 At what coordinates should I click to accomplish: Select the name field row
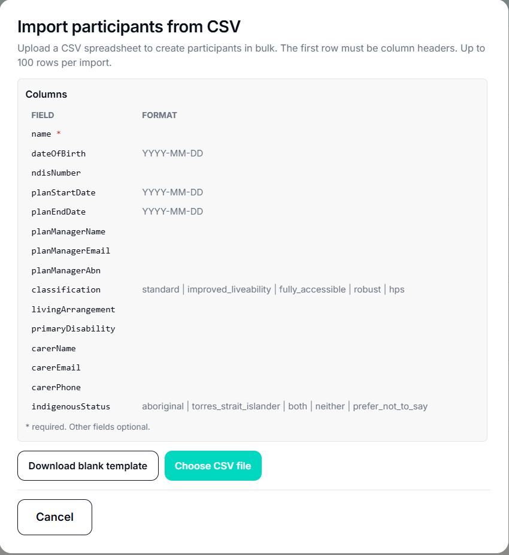[43, 134]
